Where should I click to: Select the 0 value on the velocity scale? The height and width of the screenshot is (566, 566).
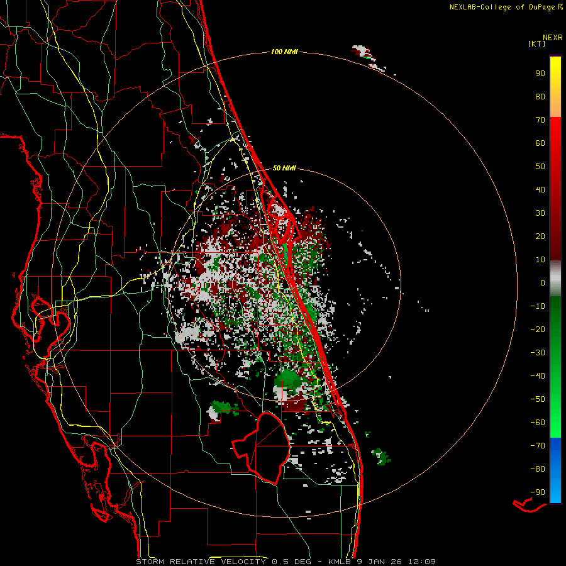click(x=543, y=283)
